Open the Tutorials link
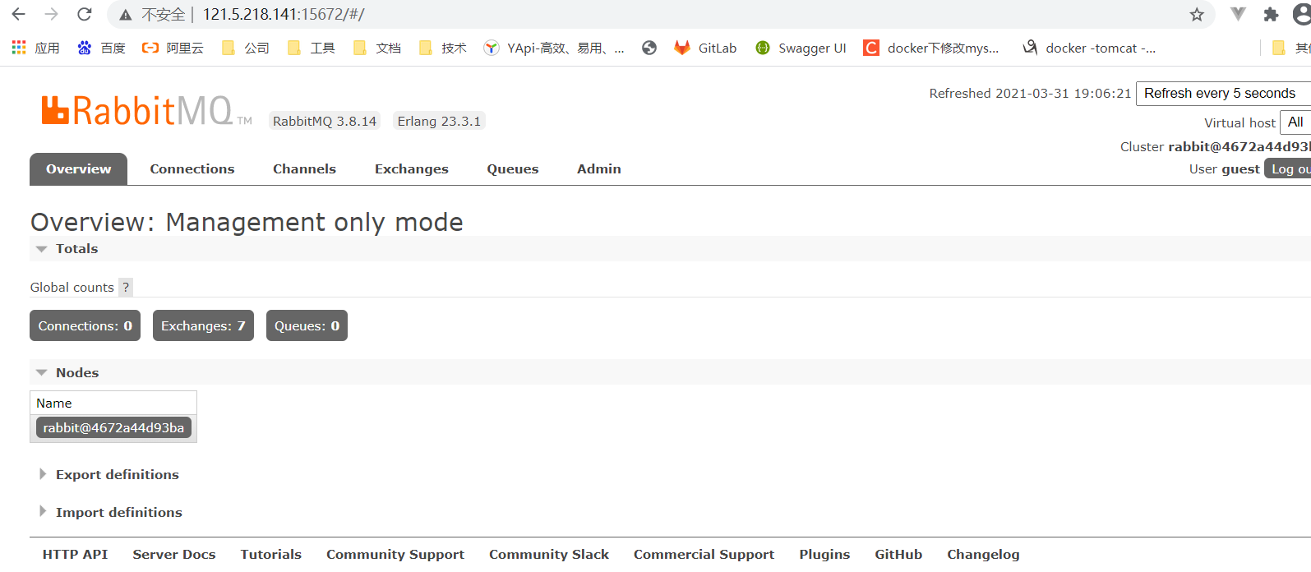The height and width of the screenshot is (572, 1311). click(x=270, y=554)
